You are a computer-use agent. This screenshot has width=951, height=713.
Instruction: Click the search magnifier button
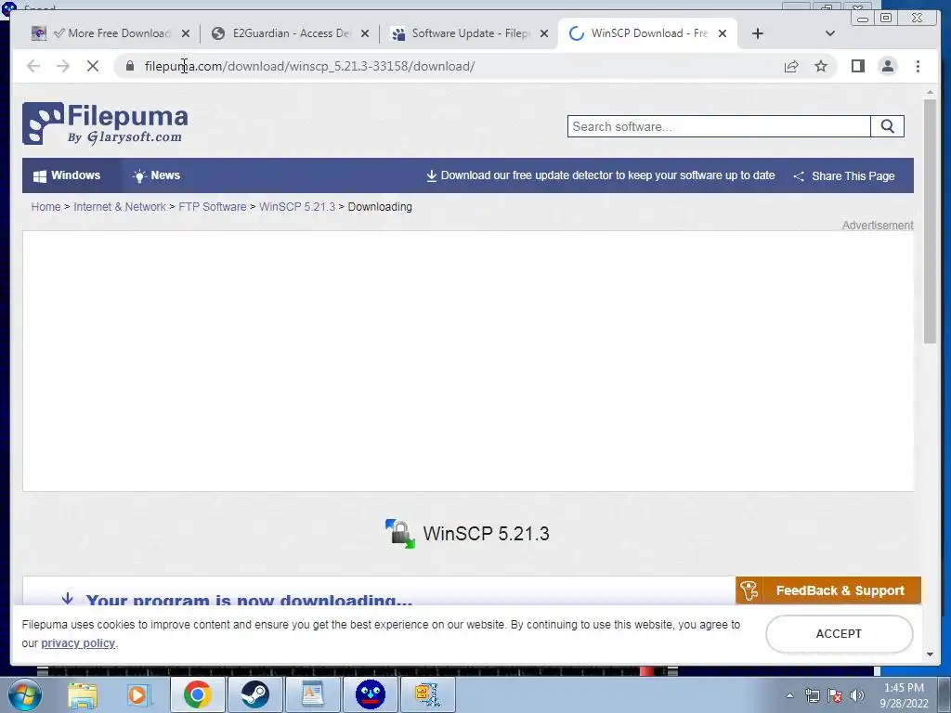(x=887, y=126)
